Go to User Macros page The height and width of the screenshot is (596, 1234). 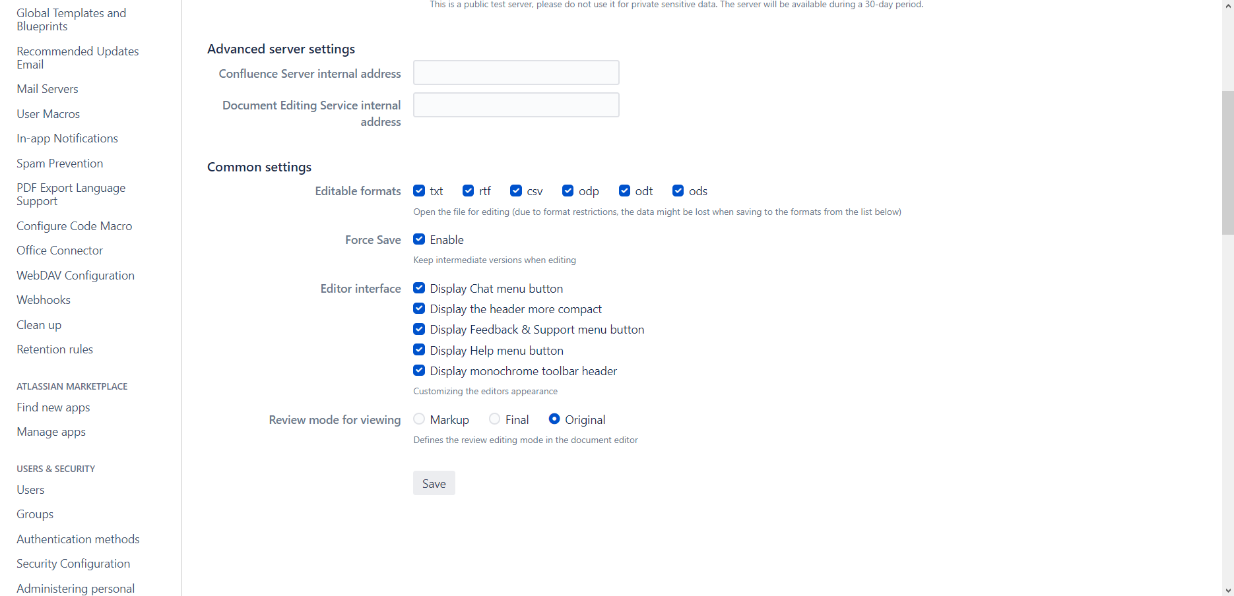48,114
